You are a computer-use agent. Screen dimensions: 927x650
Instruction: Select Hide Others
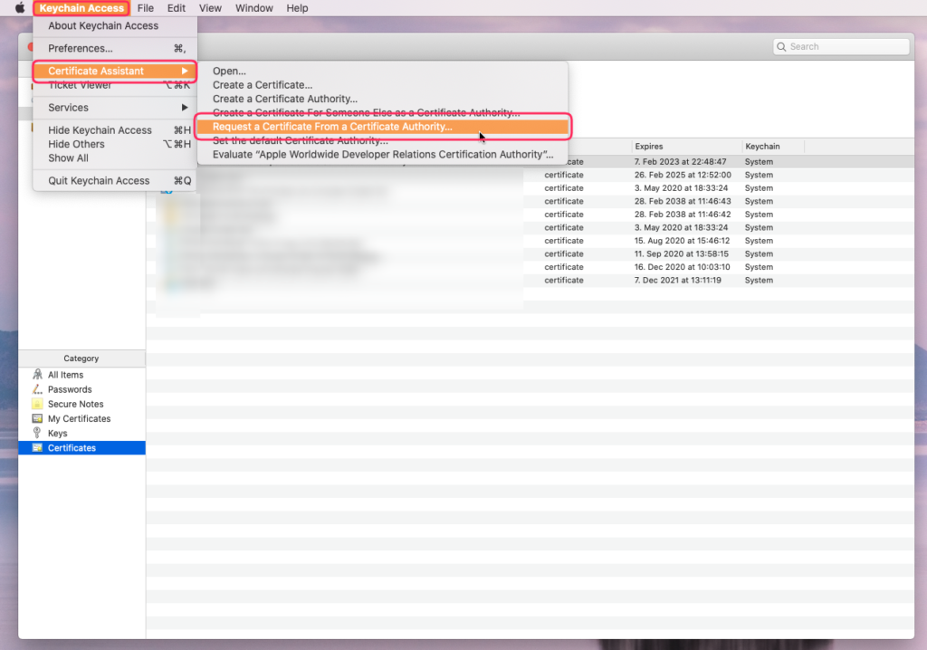[x=115, y=144]
